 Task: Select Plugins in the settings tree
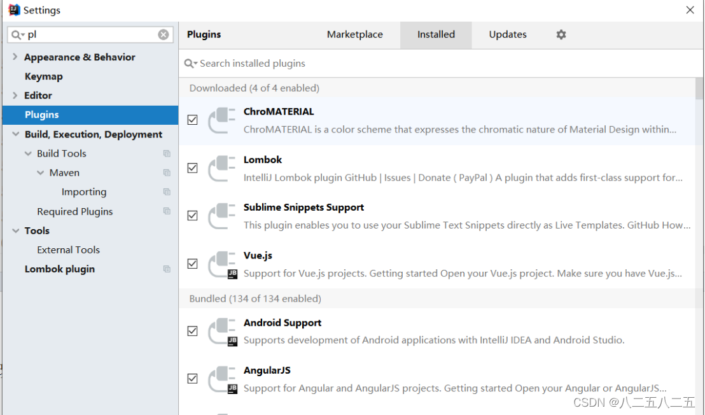click(90, 115)
